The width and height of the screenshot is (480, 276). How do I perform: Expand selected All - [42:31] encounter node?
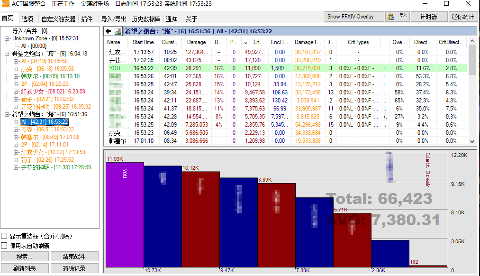click(x=16, y=122)
